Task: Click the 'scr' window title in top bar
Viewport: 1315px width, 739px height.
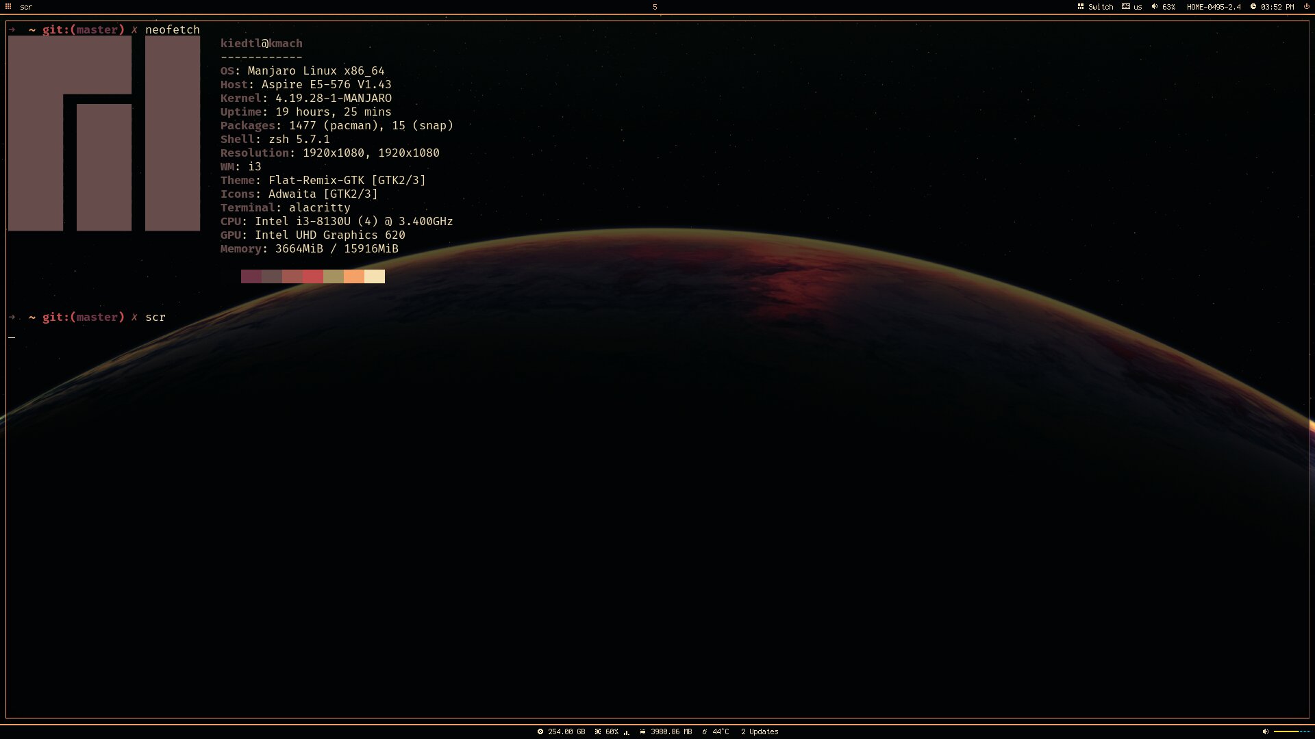Action: pos(26,7)
